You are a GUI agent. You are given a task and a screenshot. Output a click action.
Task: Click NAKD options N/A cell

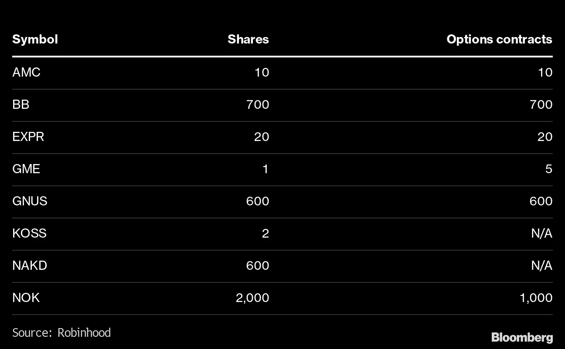click(x=541, y=265)
